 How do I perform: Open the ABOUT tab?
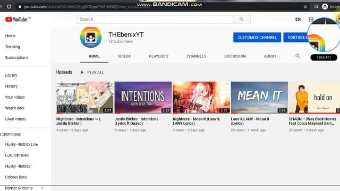coord(270,56)
